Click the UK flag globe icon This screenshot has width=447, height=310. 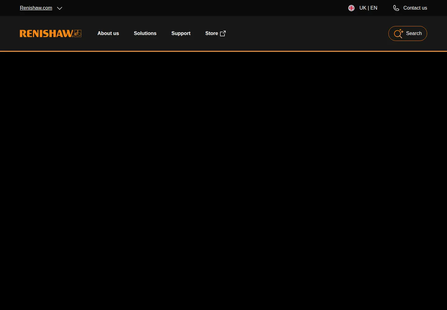tap(351, 8)
